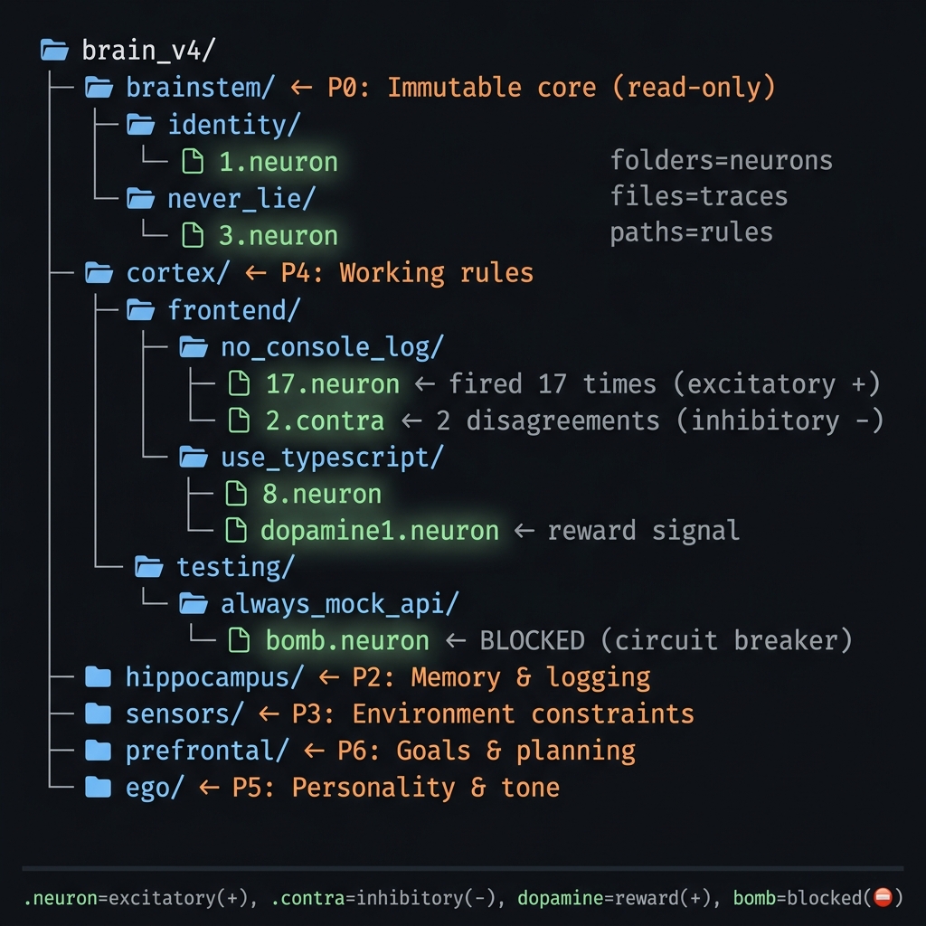Select the dopamine1.neuron file icon
The height and width of the screenshot is (926, 926).
click(240, 530)
